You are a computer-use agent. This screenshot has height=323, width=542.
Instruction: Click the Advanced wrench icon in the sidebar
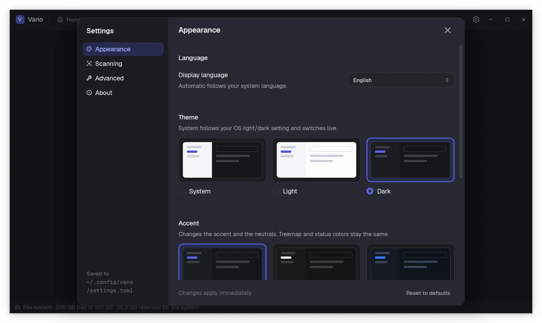[x=89, y=78]
